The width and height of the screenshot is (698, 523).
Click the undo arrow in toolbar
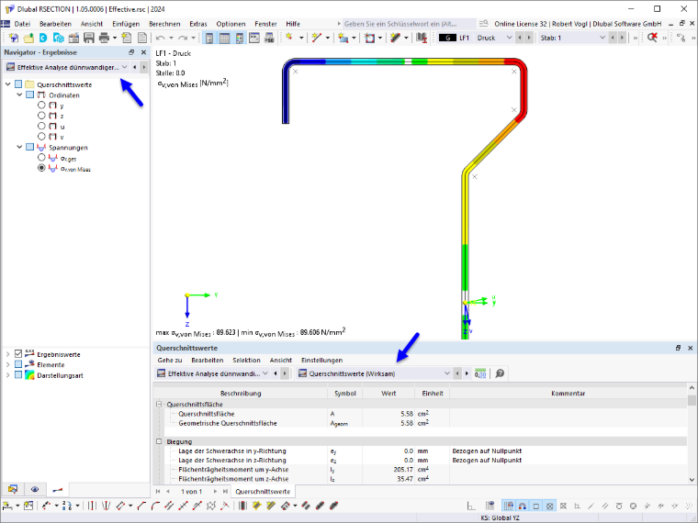tap(161, 38)
